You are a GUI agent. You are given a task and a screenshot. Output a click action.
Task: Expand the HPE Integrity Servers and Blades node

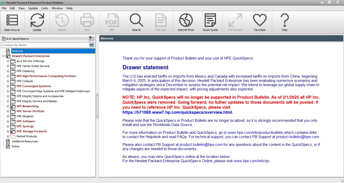(8, 101)
